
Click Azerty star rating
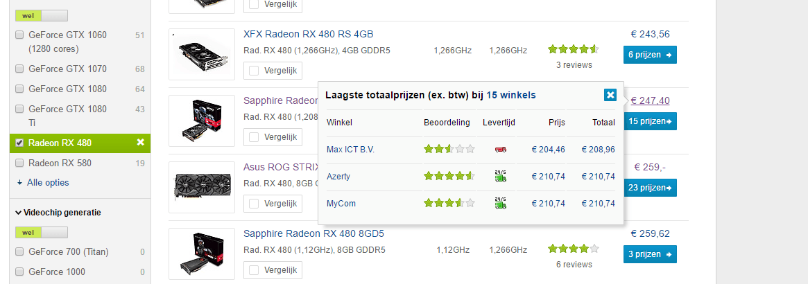(x=449, y=176)
